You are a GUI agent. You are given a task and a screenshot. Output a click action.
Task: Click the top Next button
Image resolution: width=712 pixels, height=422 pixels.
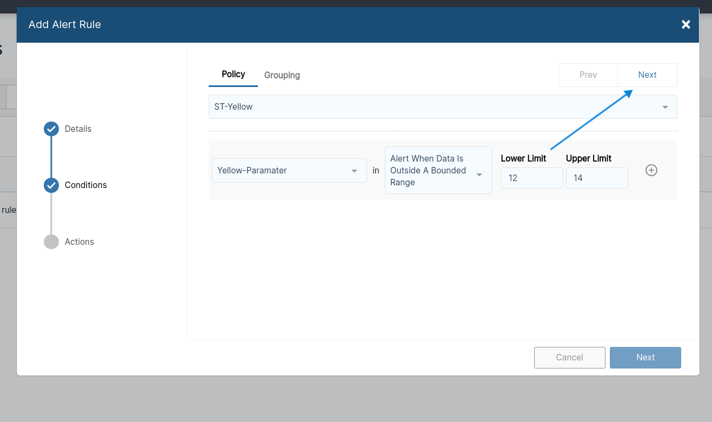point(647,75)
